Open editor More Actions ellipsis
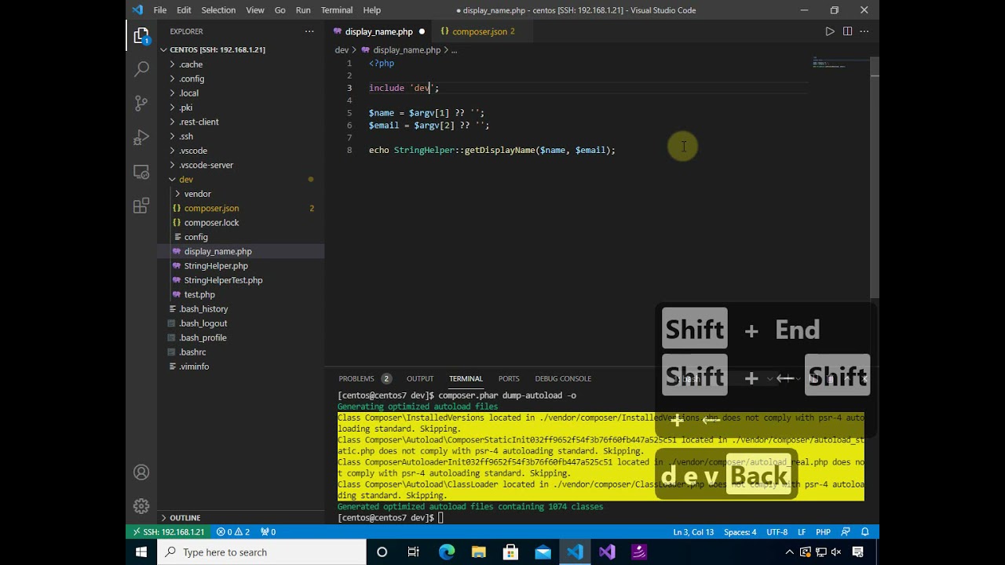 click(x=864, y=31)
